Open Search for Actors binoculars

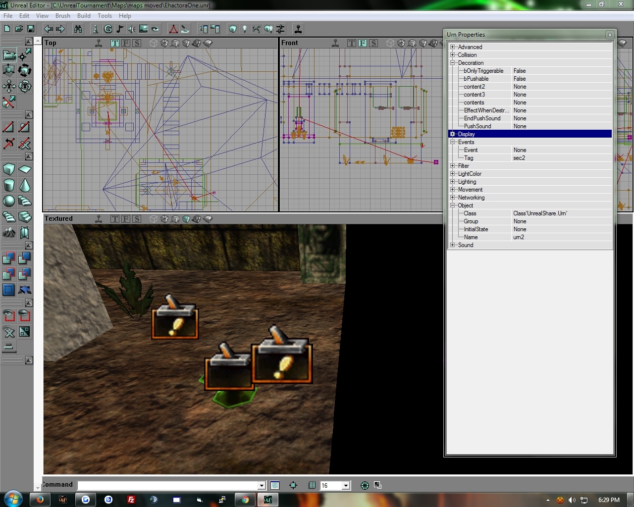pos(78,29)
